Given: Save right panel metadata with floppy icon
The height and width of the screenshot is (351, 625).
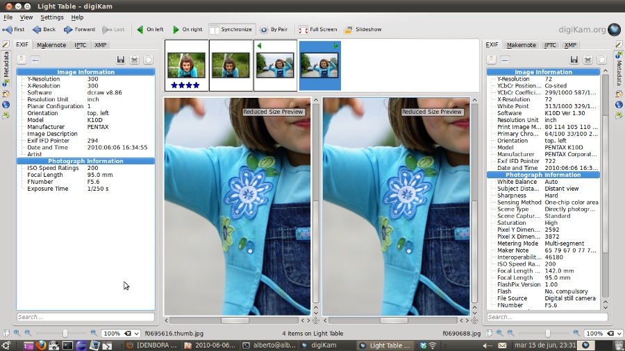Looking at the screenshot, I should [x=574, y=60].
